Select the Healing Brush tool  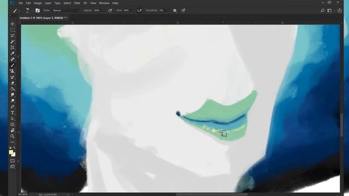click(13, 59)
